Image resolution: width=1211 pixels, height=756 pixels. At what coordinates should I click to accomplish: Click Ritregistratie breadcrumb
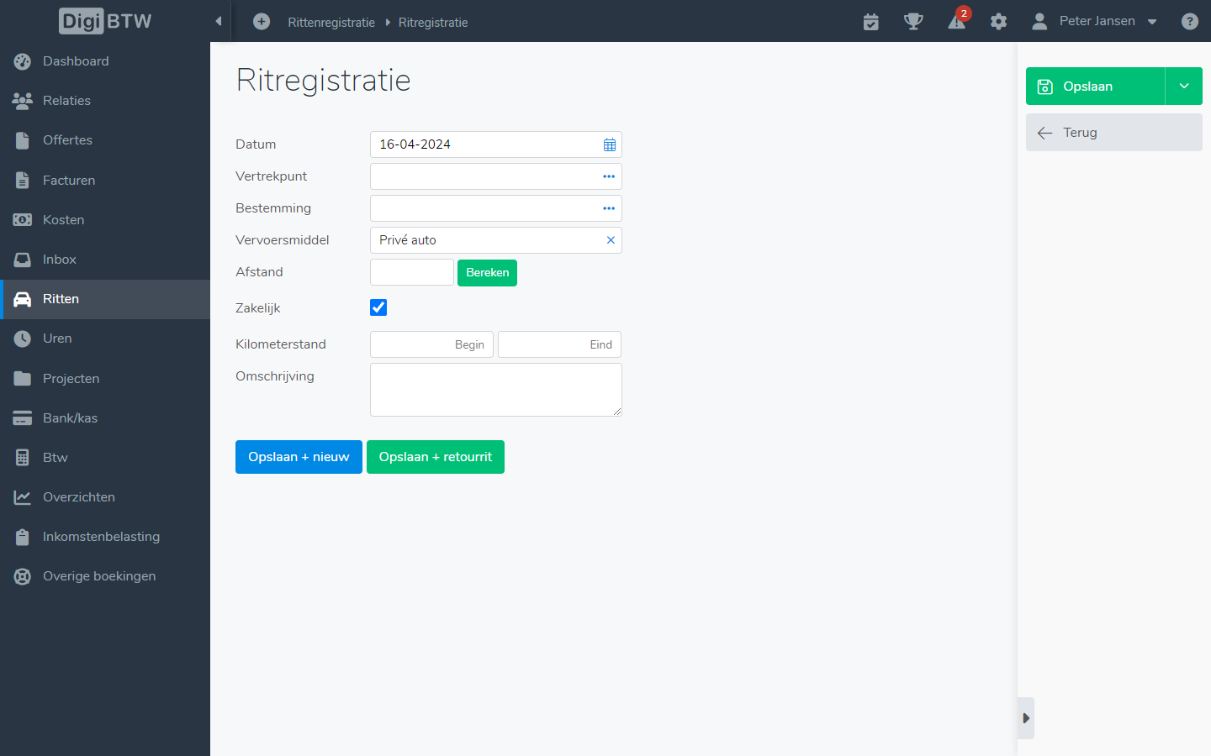pos(433,23)
